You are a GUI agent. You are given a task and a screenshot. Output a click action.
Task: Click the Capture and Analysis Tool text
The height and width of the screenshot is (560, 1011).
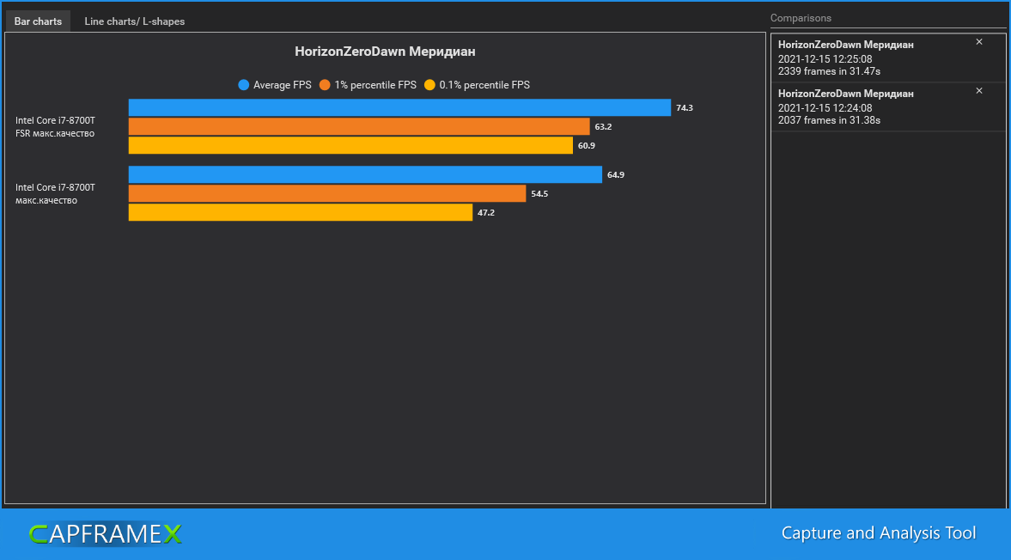click(879, 533)
